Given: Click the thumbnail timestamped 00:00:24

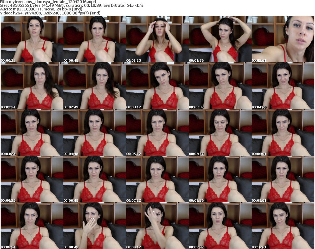Looking at the screenshot, I should 32,39.
